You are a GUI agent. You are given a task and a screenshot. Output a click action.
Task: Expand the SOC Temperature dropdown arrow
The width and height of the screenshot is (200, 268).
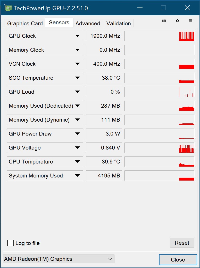[77, 78]
